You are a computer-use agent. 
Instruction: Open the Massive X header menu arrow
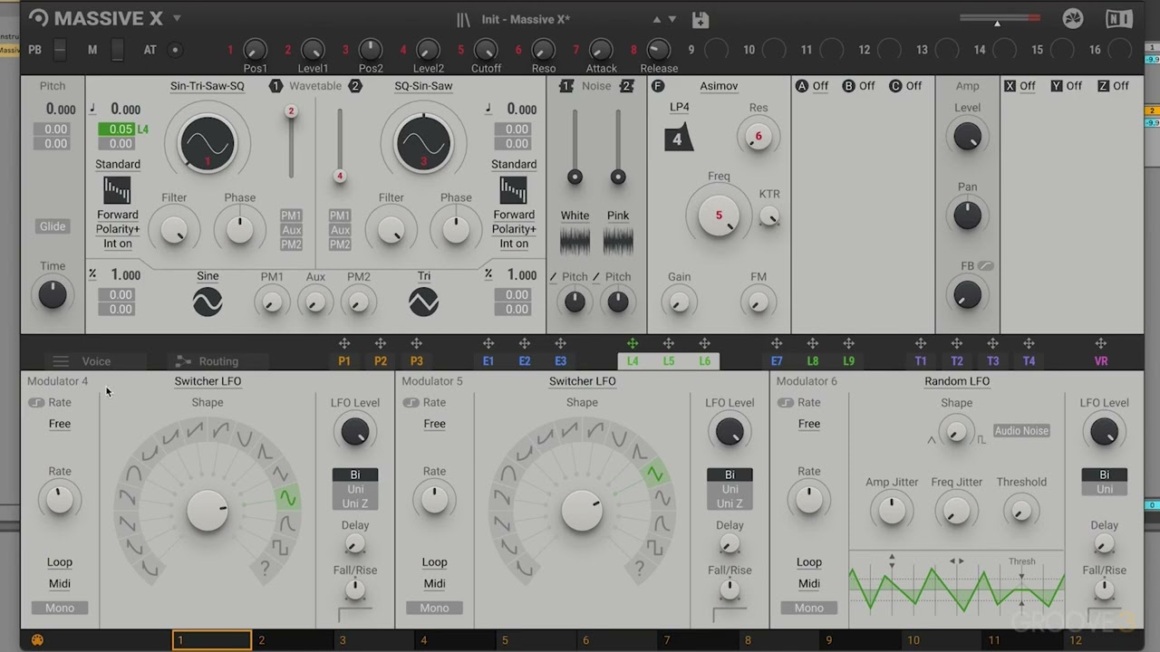pyautogui.click(x=177, y=18)
